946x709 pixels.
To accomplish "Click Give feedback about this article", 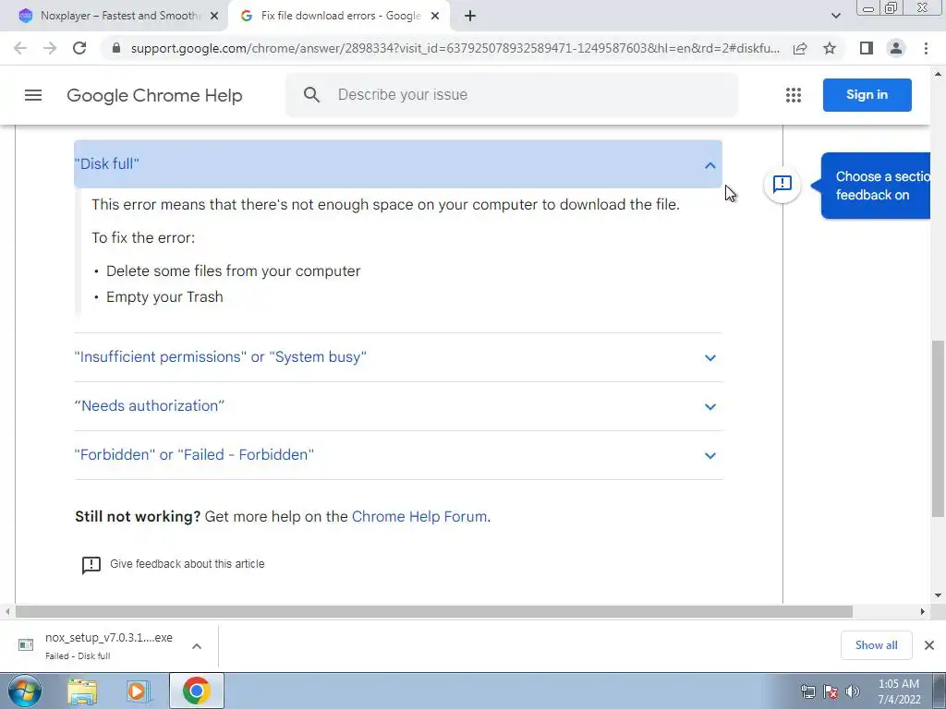I will point(187,564).
